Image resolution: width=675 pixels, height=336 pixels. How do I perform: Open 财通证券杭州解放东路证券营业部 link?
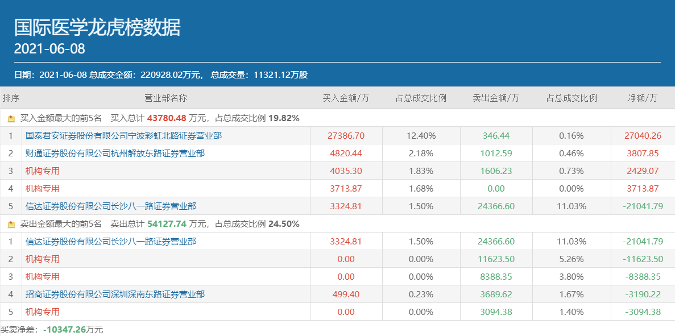point(115,154)
